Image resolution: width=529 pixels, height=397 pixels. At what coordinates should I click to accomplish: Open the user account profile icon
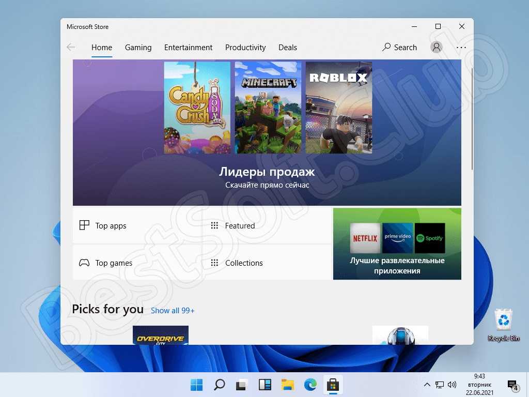(436, 47)
